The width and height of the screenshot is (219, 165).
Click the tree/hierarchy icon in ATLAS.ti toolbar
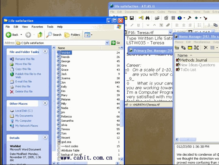point(141,18)
